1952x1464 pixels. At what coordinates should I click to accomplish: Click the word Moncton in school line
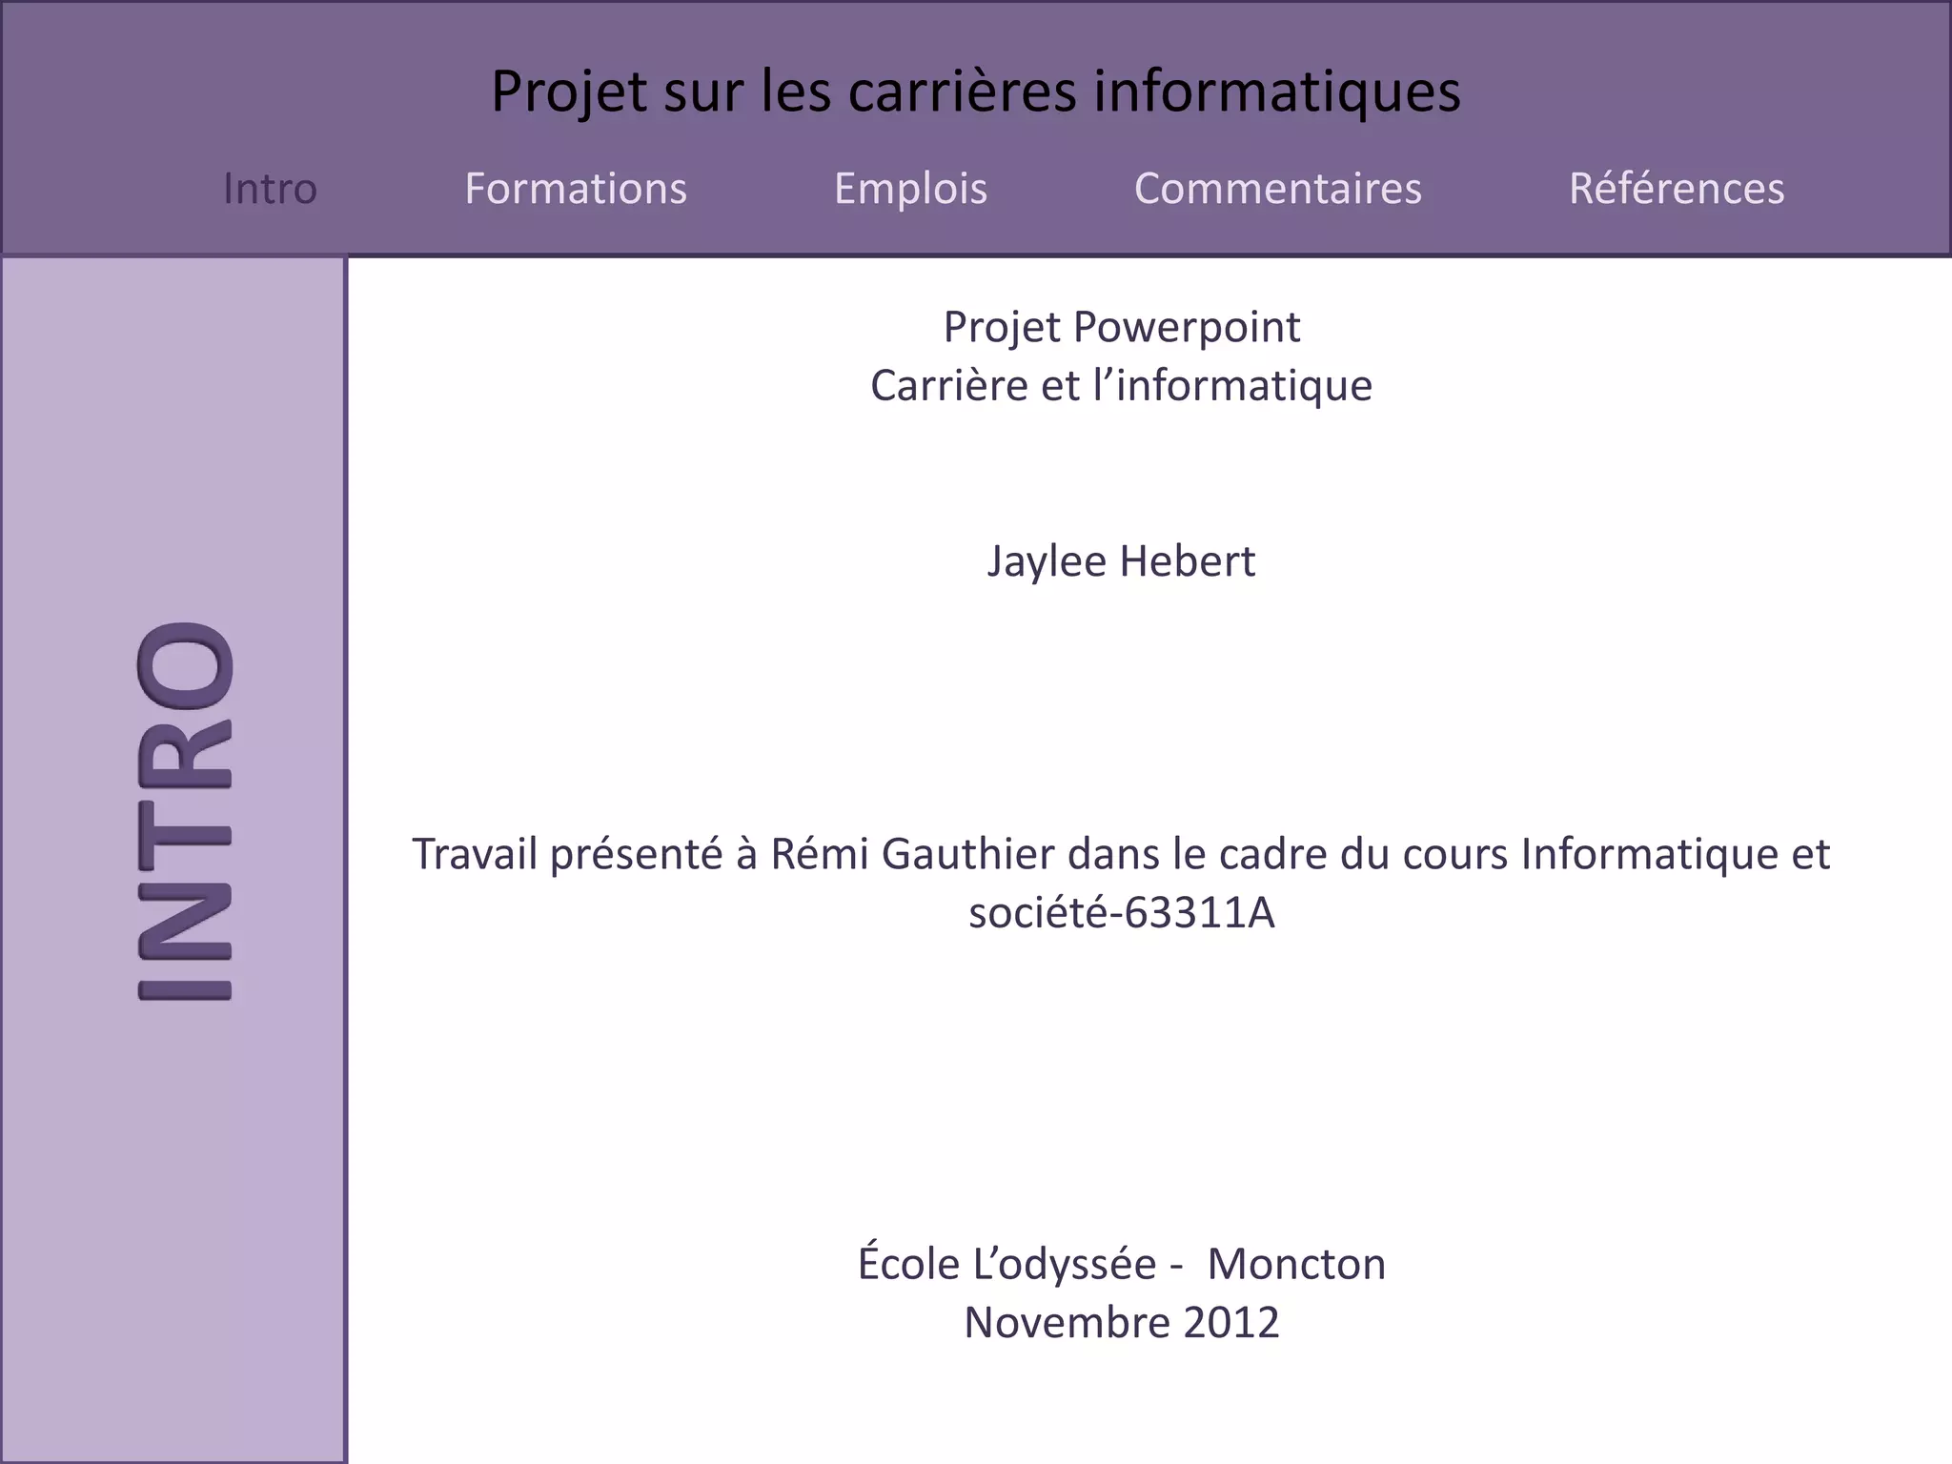click(x=1296, y=1264)
